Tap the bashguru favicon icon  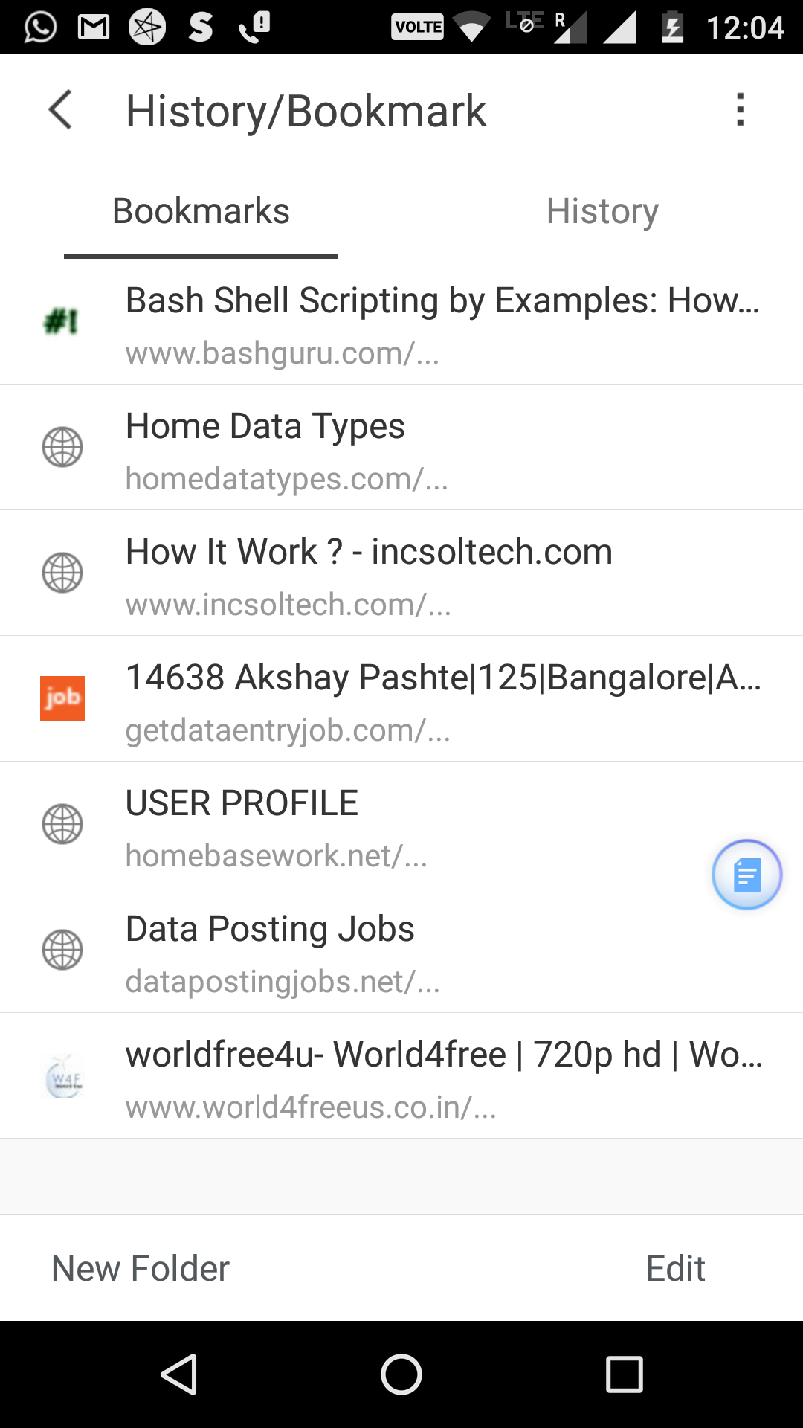[x=62, y=322]
